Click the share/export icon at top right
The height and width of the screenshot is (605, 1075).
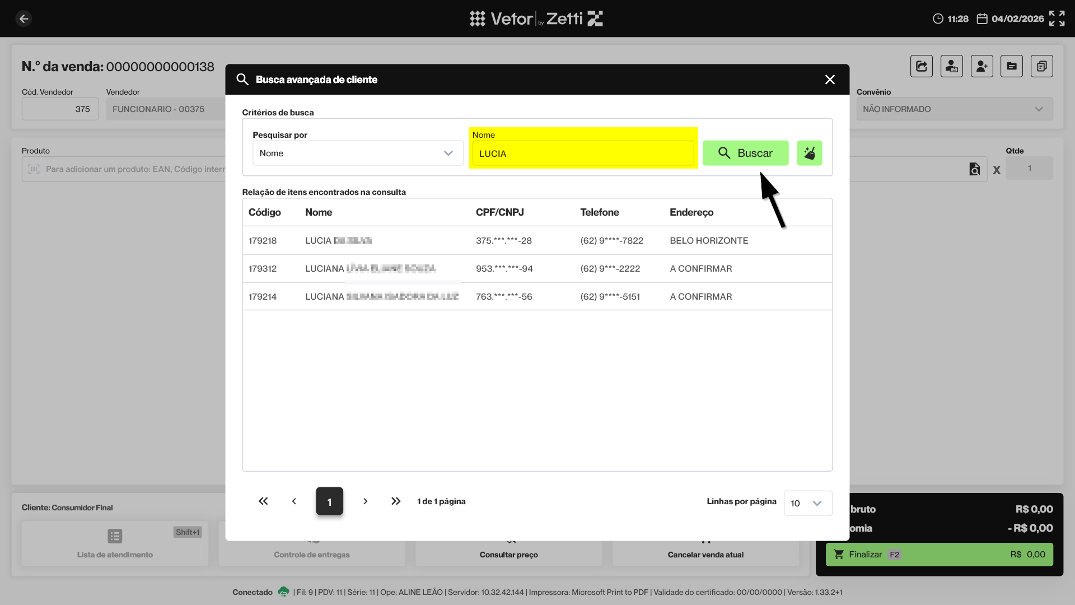click(x=922, y=66)
